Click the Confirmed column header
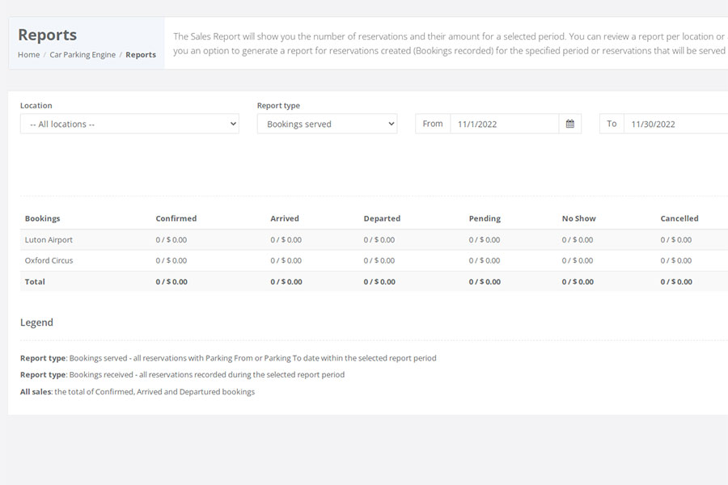The image size is (728, 485). [x=176, y=218]
